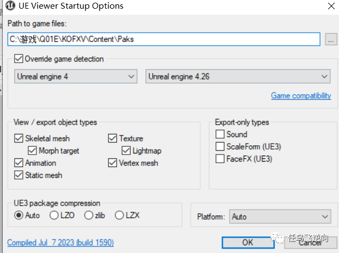339x253 pixels.
Task: Open the folder browse ellipsis button
Action: [331, 39]
